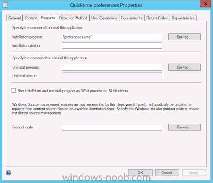Browse for the installation program
This screenshot has height=183, width=213.
point(184,37)
